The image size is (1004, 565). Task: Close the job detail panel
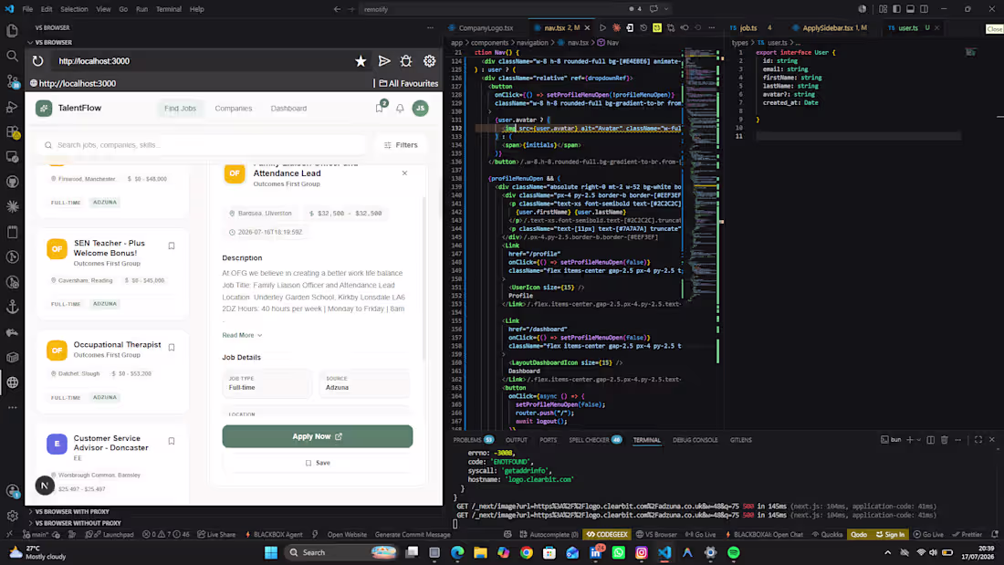(x=404, y=173)
